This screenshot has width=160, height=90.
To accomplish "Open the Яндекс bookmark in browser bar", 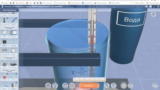I will [x=29, y=3].
